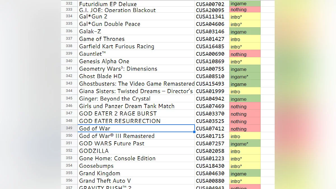Click ID cell CUSA08510
This screenshot has height=189, width=336.
click(x=212, y=76)
